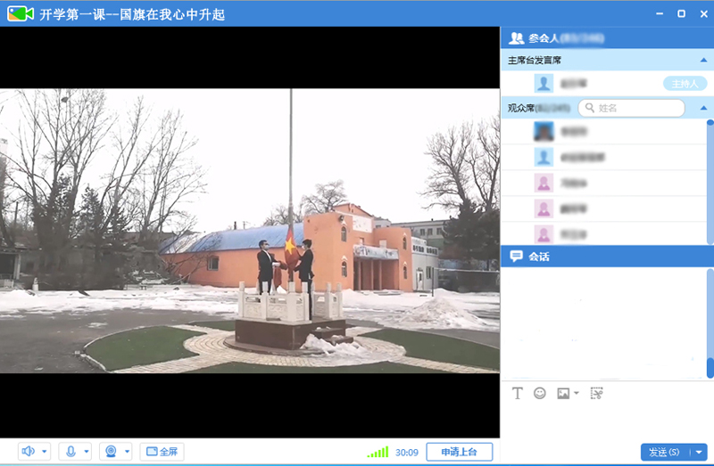Collapse the 观众席 audience section
Image resolution: width=714 pixels, height=466 pixels.
703,108
